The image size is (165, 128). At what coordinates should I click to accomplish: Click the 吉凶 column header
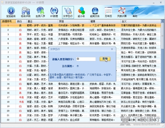(x=21, y=21)
